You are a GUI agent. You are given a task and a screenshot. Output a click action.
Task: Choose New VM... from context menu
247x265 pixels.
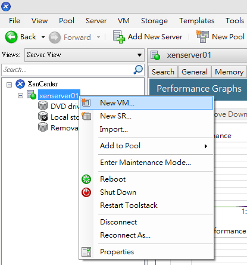(x=146, y=103)
